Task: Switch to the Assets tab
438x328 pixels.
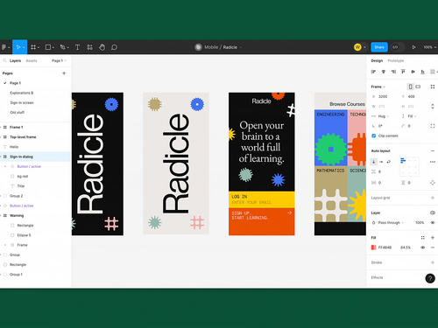Action: click(x=32, y=60)
